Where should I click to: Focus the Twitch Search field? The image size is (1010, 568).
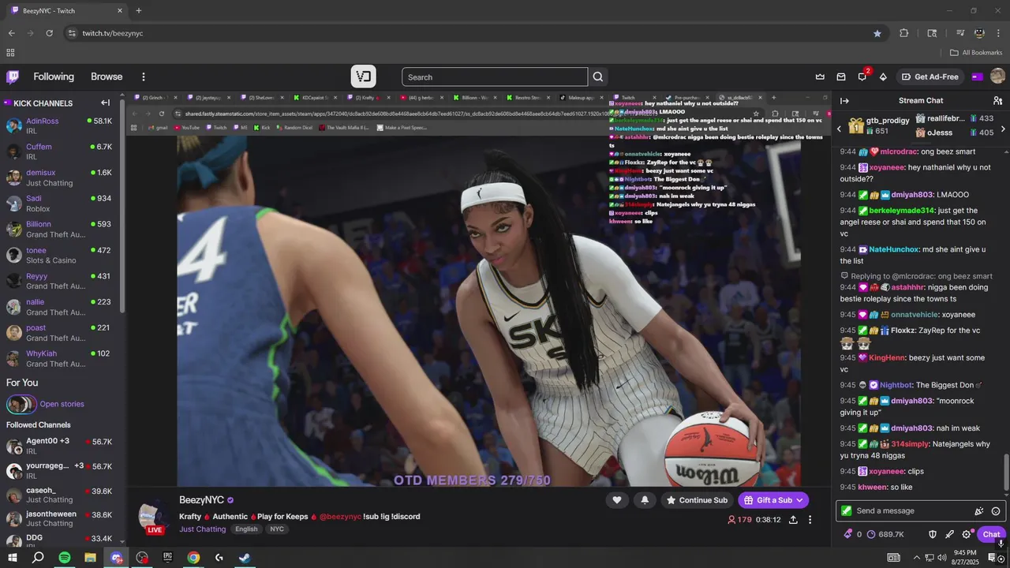click(x=495, y=77)
